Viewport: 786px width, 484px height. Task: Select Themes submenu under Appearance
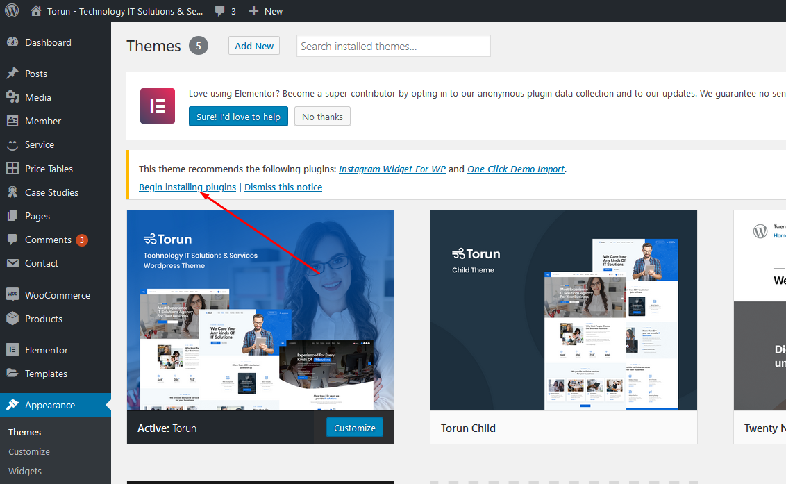(24, 432)
